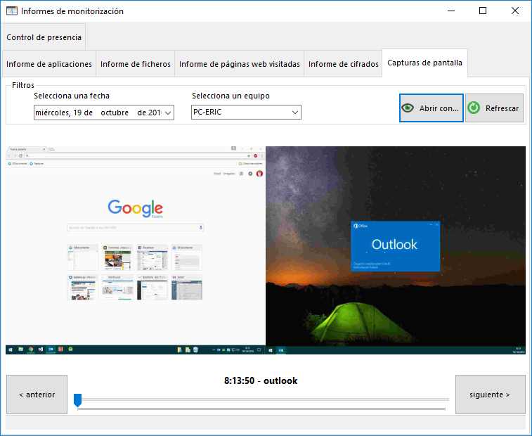The height and width of the screenshot is (436, 532).
Task: Click the Filtros group label
Action: pyautogui.click(x=23, y=85)
